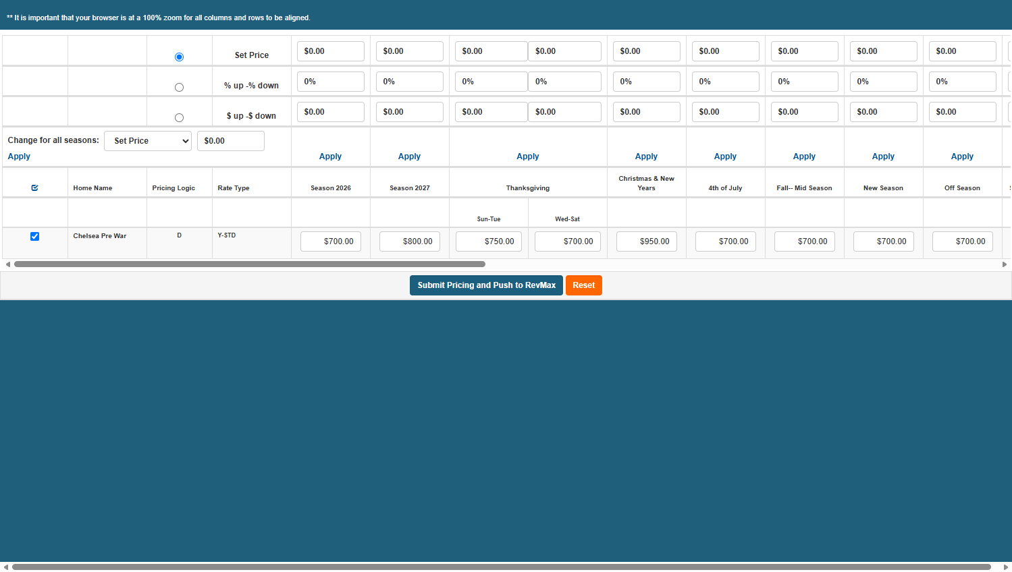Apply changes to the Off Season column
1012x572 pixels.
[x=962, y=156]
